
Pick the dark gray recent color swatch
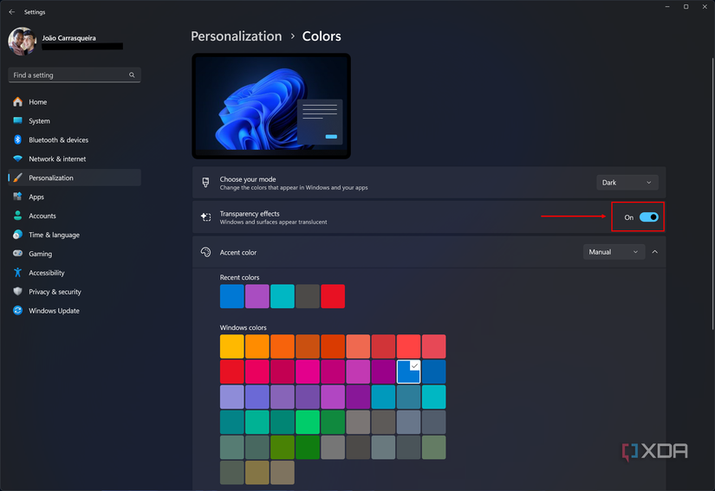tap(308, 296)
